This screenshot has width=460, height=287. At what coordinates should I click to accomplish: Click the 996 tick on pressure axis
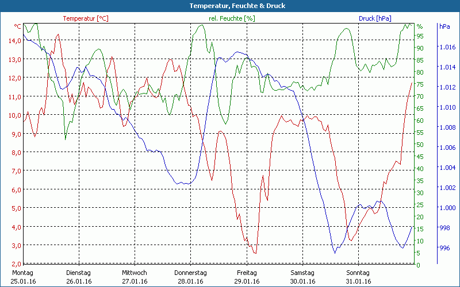(444, 248)
